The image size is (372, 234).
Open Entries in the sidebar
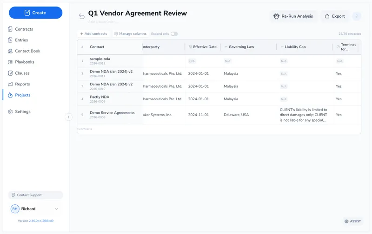point(21,40)
